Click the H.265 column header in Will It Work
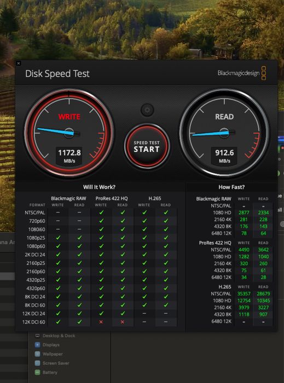 (x=155, y=198)
